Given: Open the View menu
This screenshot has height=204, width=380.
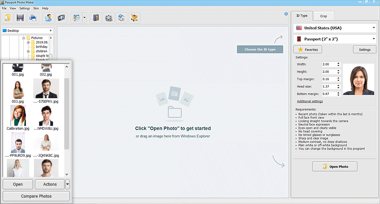Looking at the screenshot, I should click(x=13, y=8).
